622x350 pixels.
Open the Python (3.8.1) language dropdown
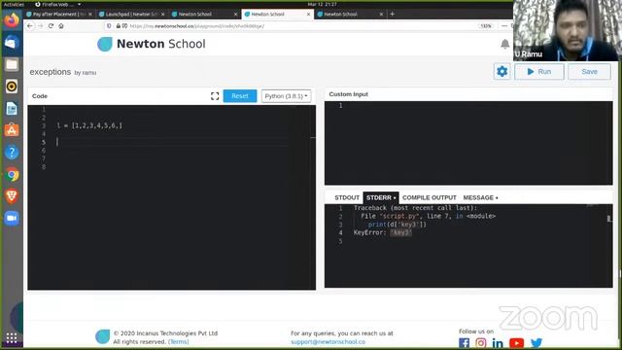286,96
